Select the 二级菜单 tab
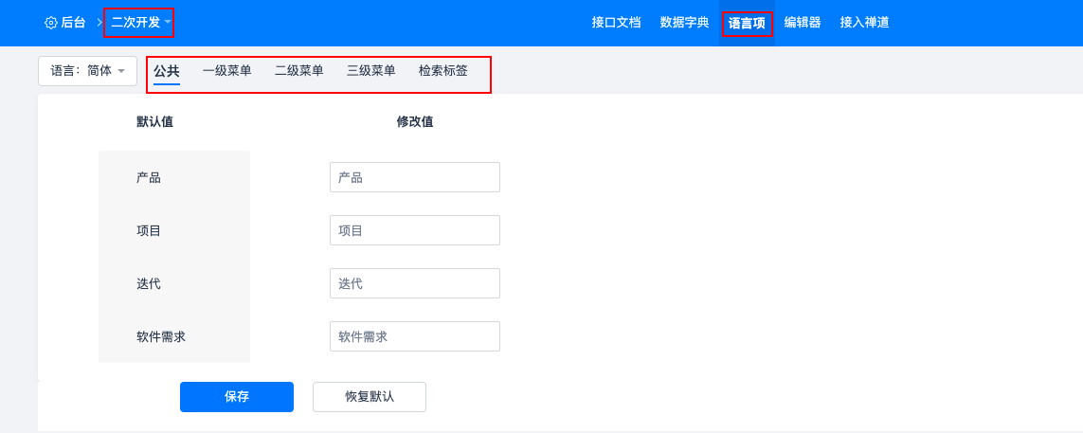Image resolution: width=1083 pixels, height=433 pixels. click(299, 71)
